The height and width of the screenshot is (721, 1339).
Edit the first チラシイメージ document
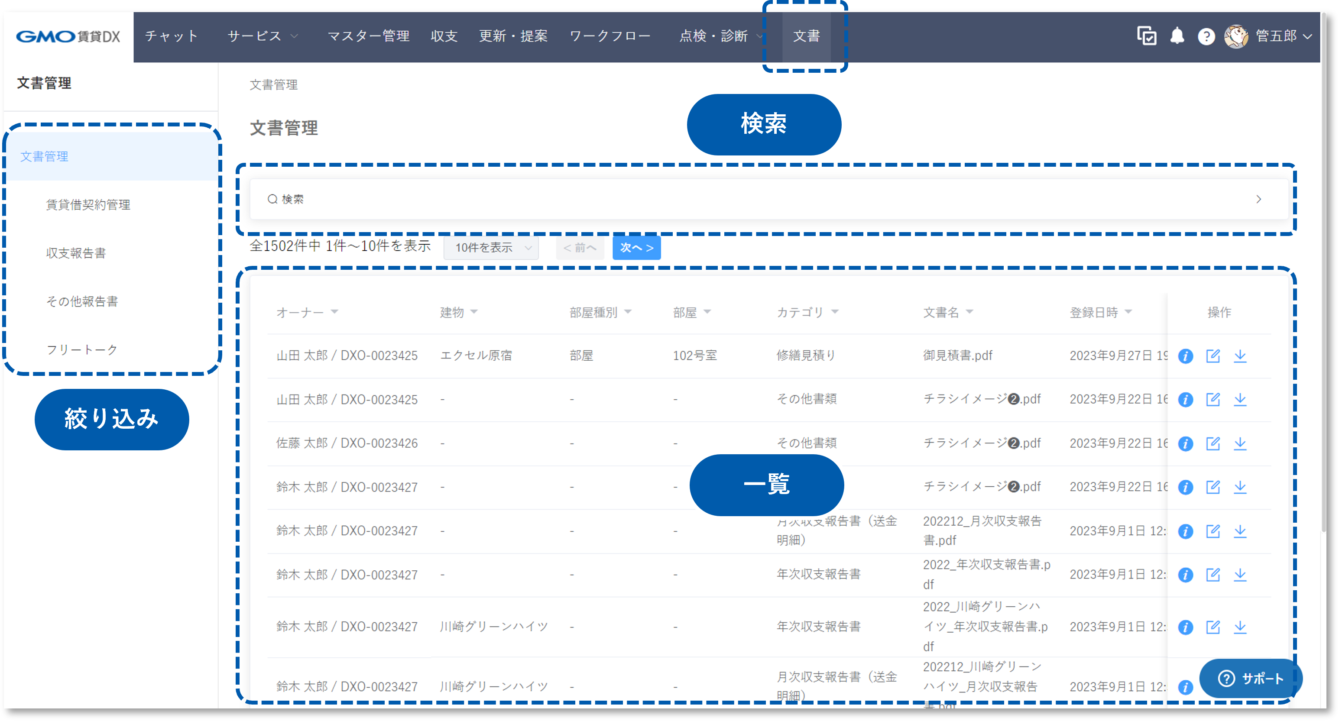[x=1213, y=399]
